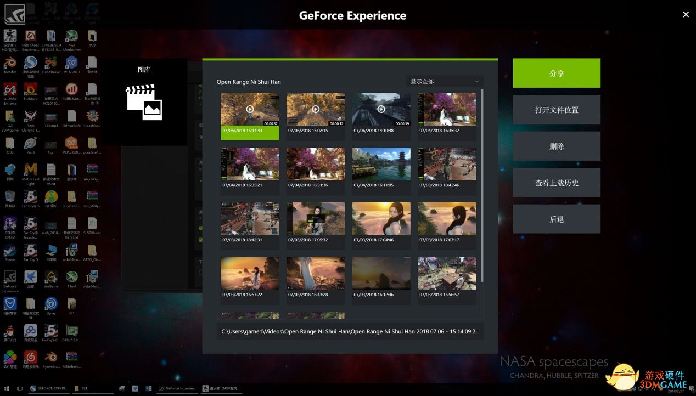The image size is (696, 396).
Task: Open the 3dmark.sfc desktop file
Action: point(71,119)
